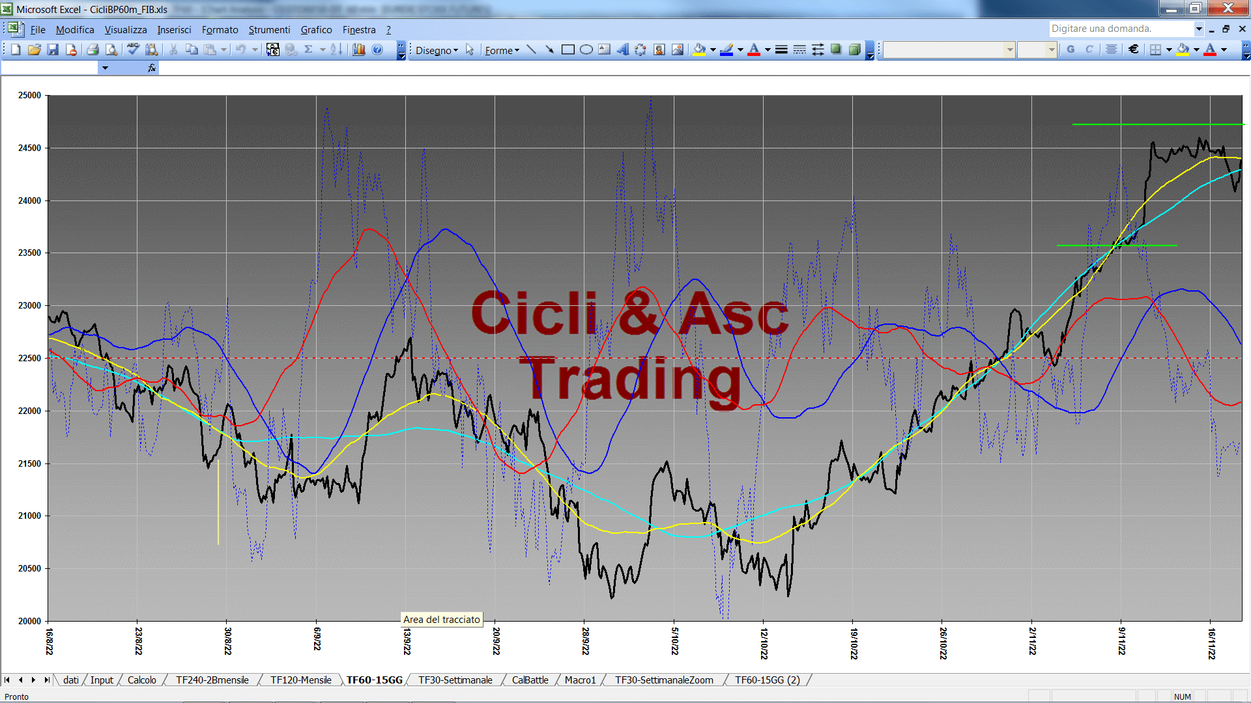
Task: Open the Chart Wizard icon
Action: [x=359, y=49]
